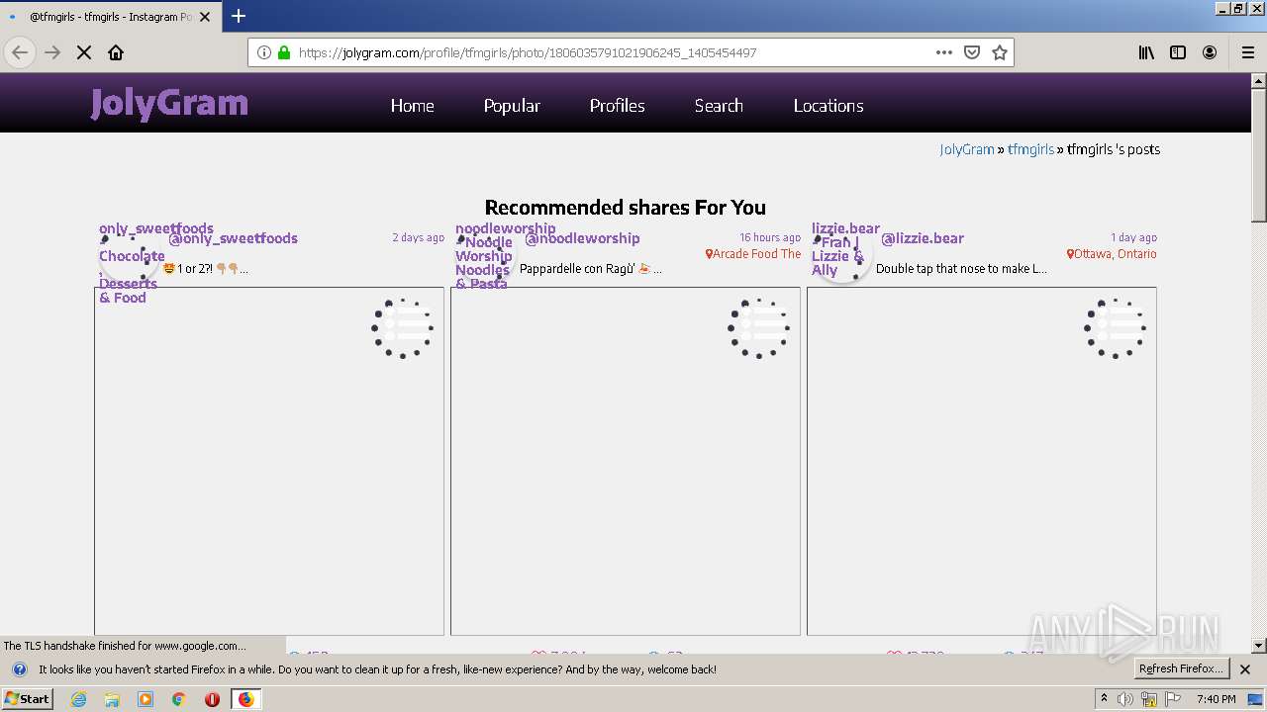The width and height of the screenshot is (1267, 712).
Task: Launch Chrome from the taskbar
Action: point(179,699)
